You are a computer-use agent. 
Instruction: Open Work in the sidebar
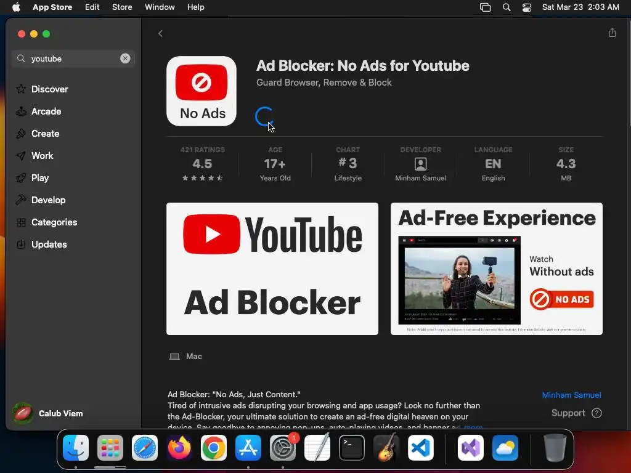(x=73, y=156)
